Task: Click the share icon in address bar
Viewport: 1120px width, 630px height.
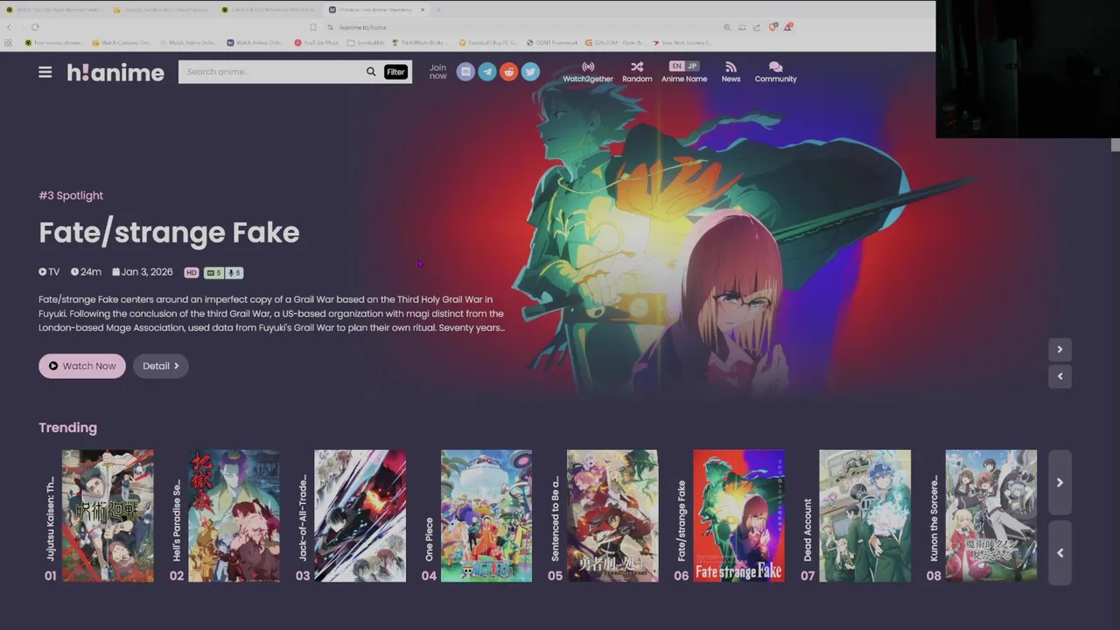Action: click(756, 27)
